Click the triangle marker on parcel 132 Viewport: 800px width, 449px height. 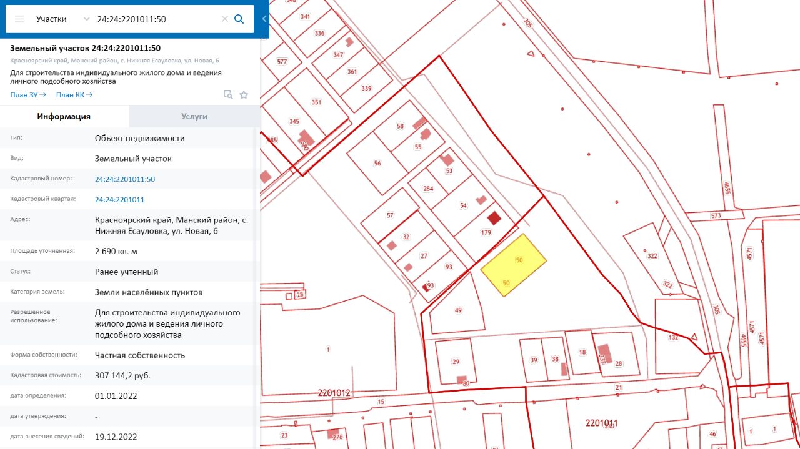tap(694, 337)
